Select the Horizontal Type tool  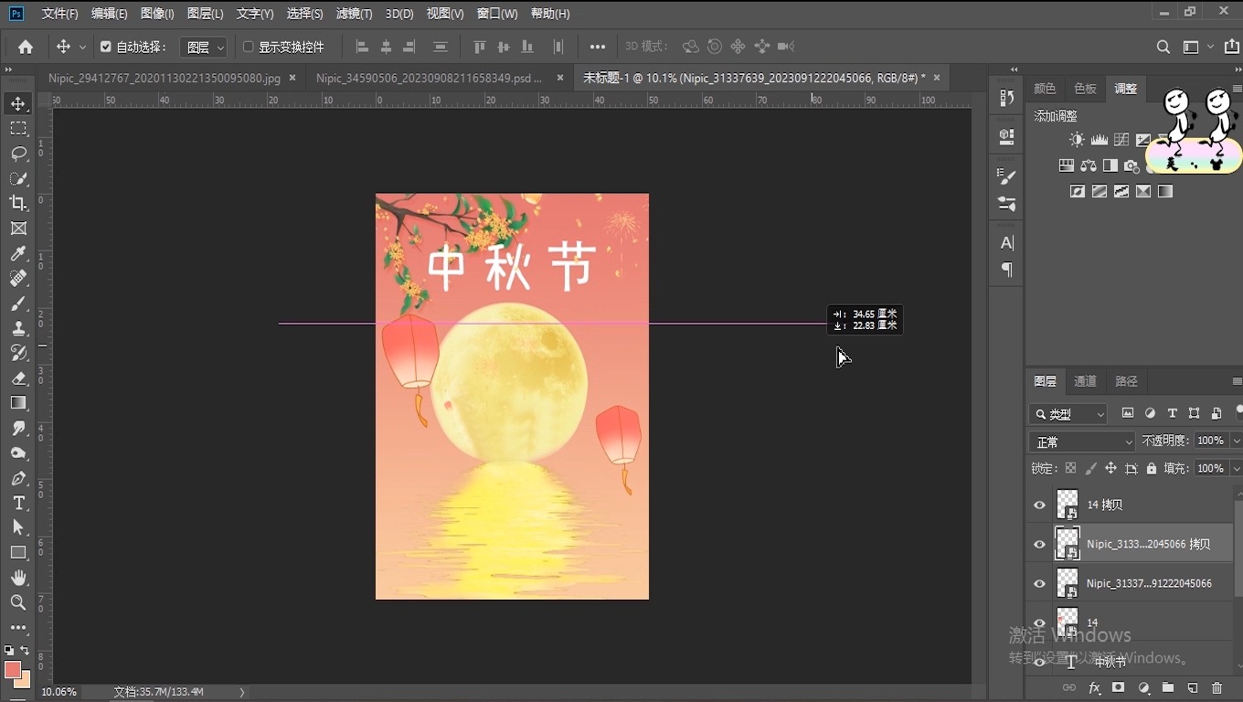pos(18,503)
